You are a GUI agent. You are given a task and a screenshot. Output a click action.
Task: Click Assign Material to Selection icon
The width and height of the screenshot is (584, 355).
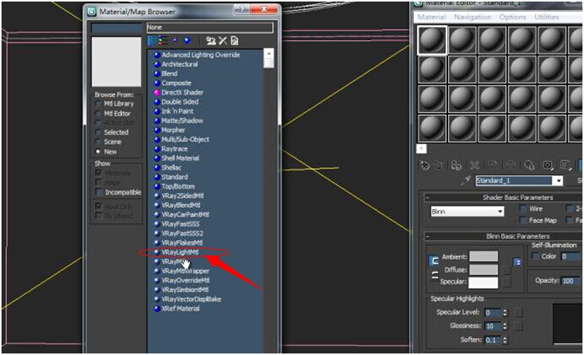click(456, 165)
